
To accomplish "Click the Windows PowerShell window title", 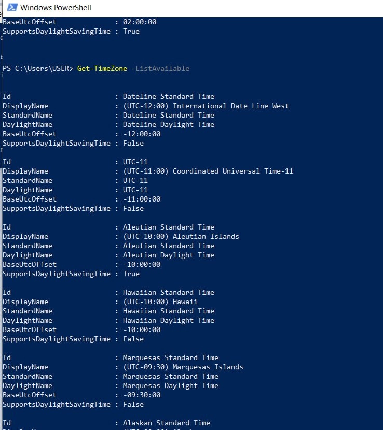I will [x=56, y=8].
